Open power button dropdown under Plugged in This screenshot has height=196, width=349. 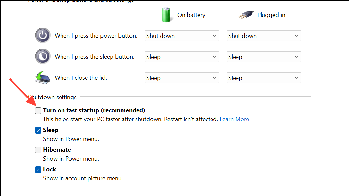tap(264, 36)
